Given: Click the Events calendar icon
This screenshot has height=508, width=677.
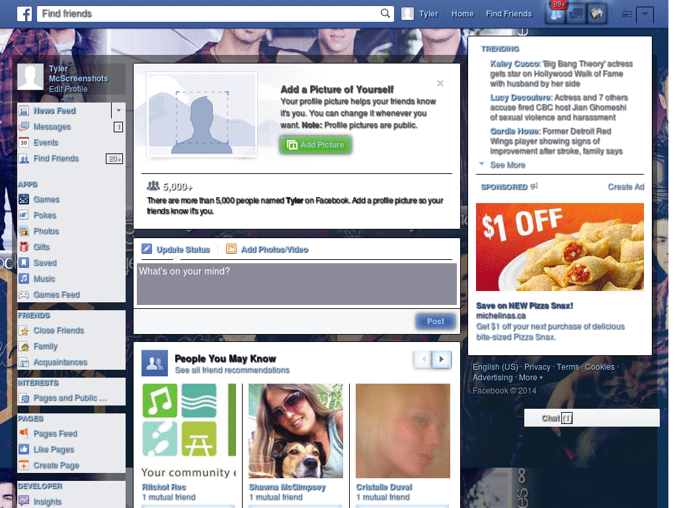Looking at the screenshot, I should [x=24, y=143].
